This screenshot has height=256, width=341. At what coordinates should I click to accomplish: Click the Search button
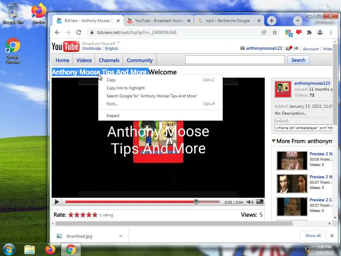coord(298,60)
